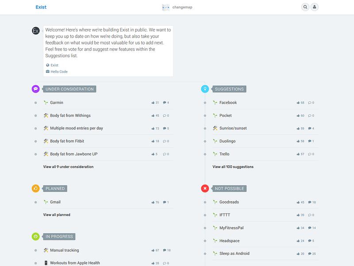This screenshot has width=354, height=266.
Task: Open Body fat from Withings item
Action: [70, 116]
